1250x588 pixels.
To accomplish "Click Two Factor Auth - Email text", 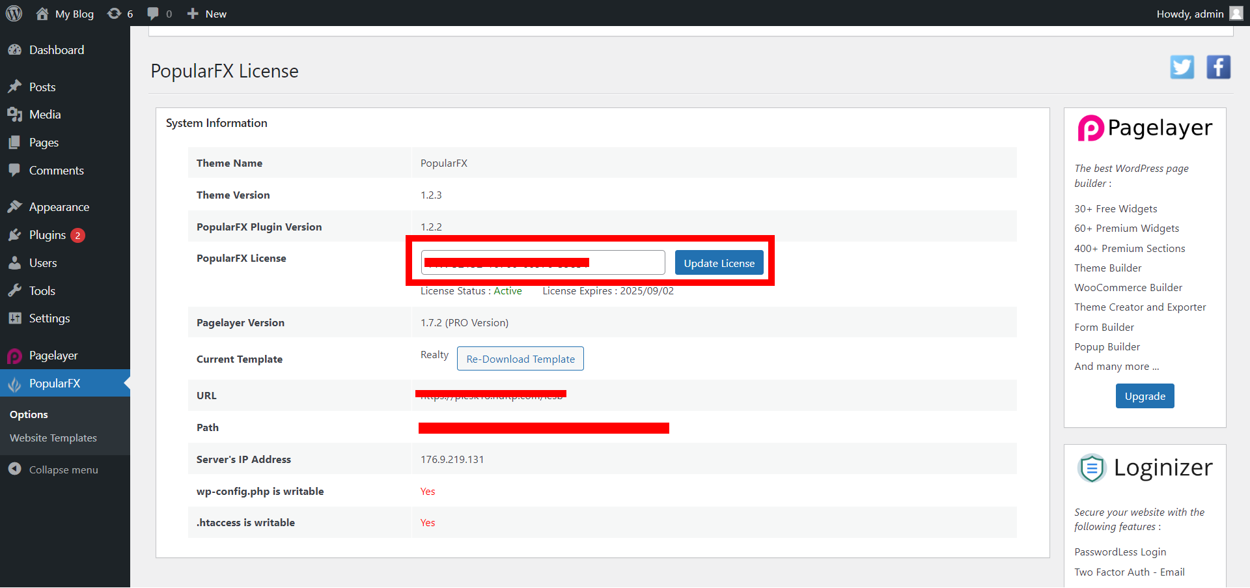I will click(x=1130, y=572).
